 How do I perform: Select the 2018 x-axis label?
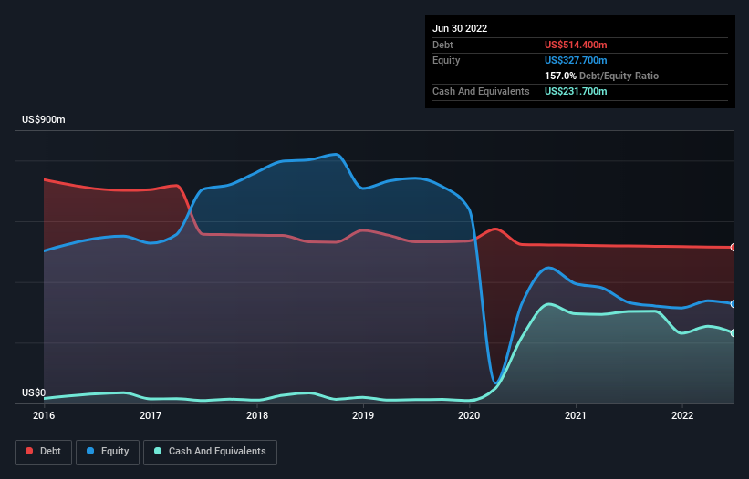257,415
